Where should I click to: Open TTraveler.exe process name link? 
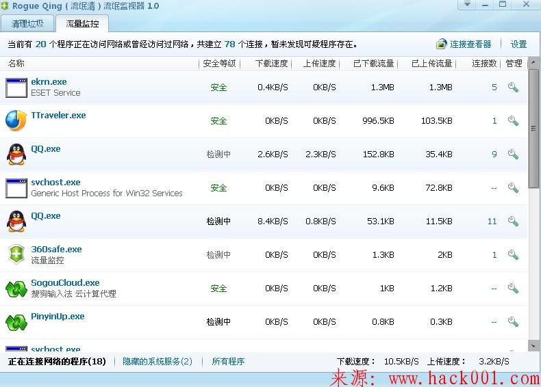coord(58,115)
